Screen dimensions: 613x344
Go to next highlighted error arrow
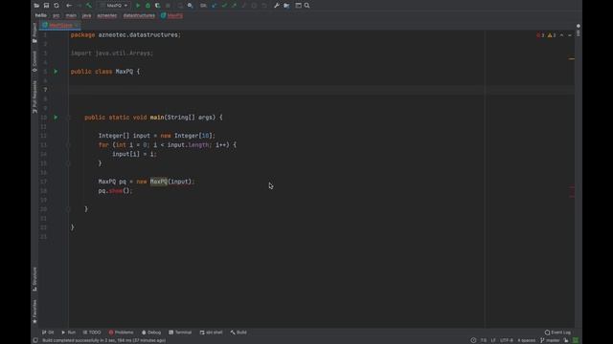[x=570, y=35]
